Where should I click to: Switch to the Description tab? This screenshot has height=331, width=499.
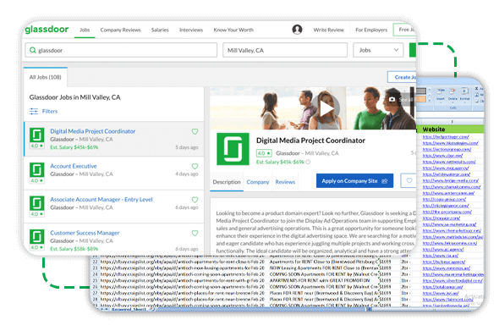(227, 182)
